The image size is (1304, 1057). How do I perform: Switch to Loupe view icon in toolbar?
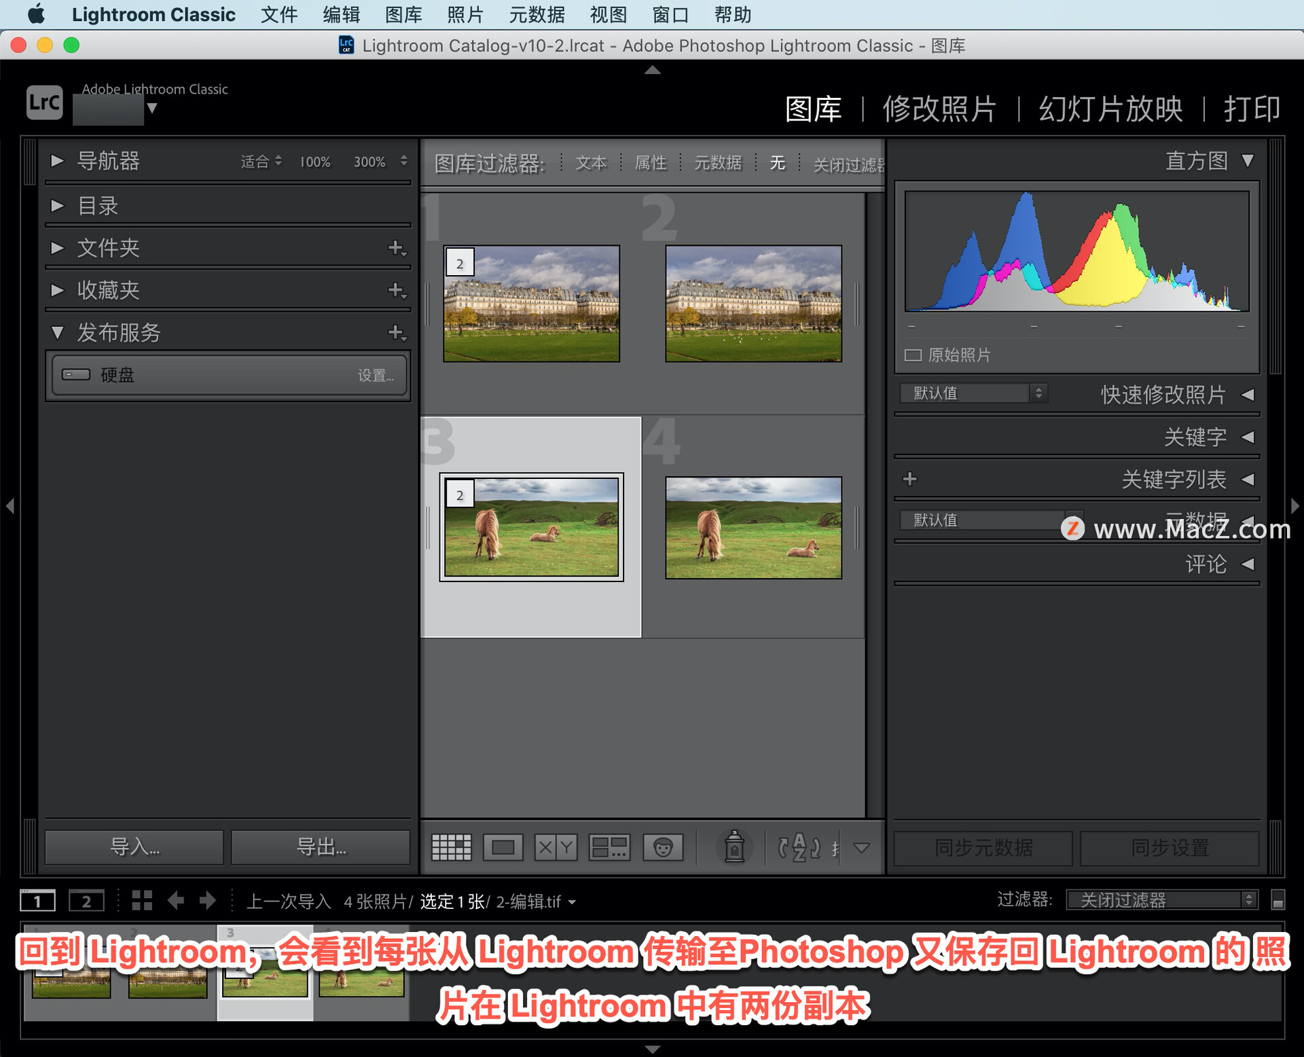coord(503,847)
